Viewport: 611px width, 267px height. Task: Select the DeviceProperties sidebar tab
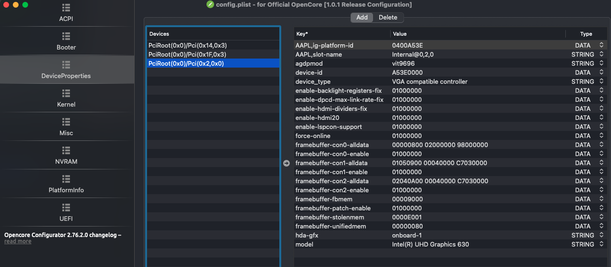[x=66, y=70]
